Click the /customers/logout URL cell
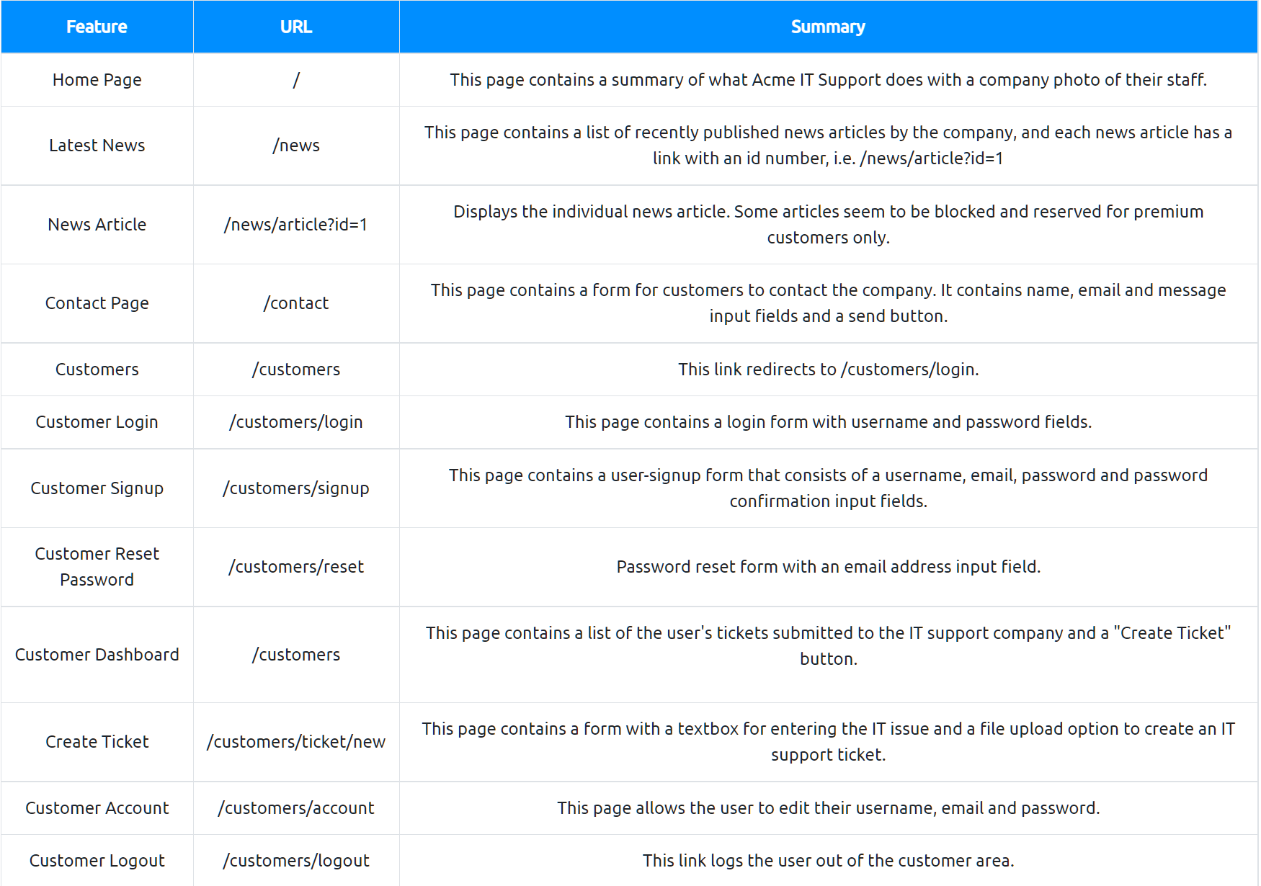Viewport: 1261px width, 886px height. click(x=295, y=861)
